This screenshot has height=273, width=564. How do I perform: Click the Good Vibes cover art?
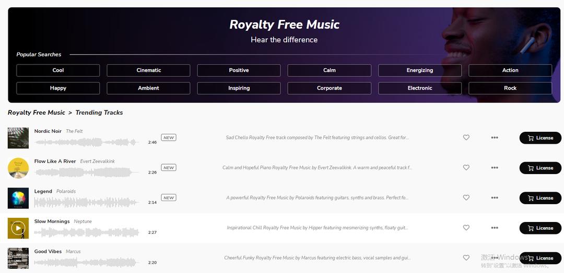click(18, 258)
